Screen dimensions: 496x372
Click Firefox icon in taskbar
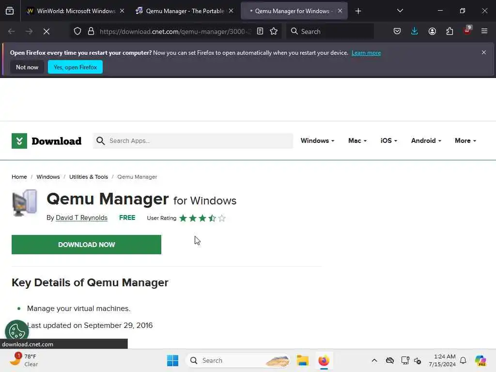pos(324,360)
